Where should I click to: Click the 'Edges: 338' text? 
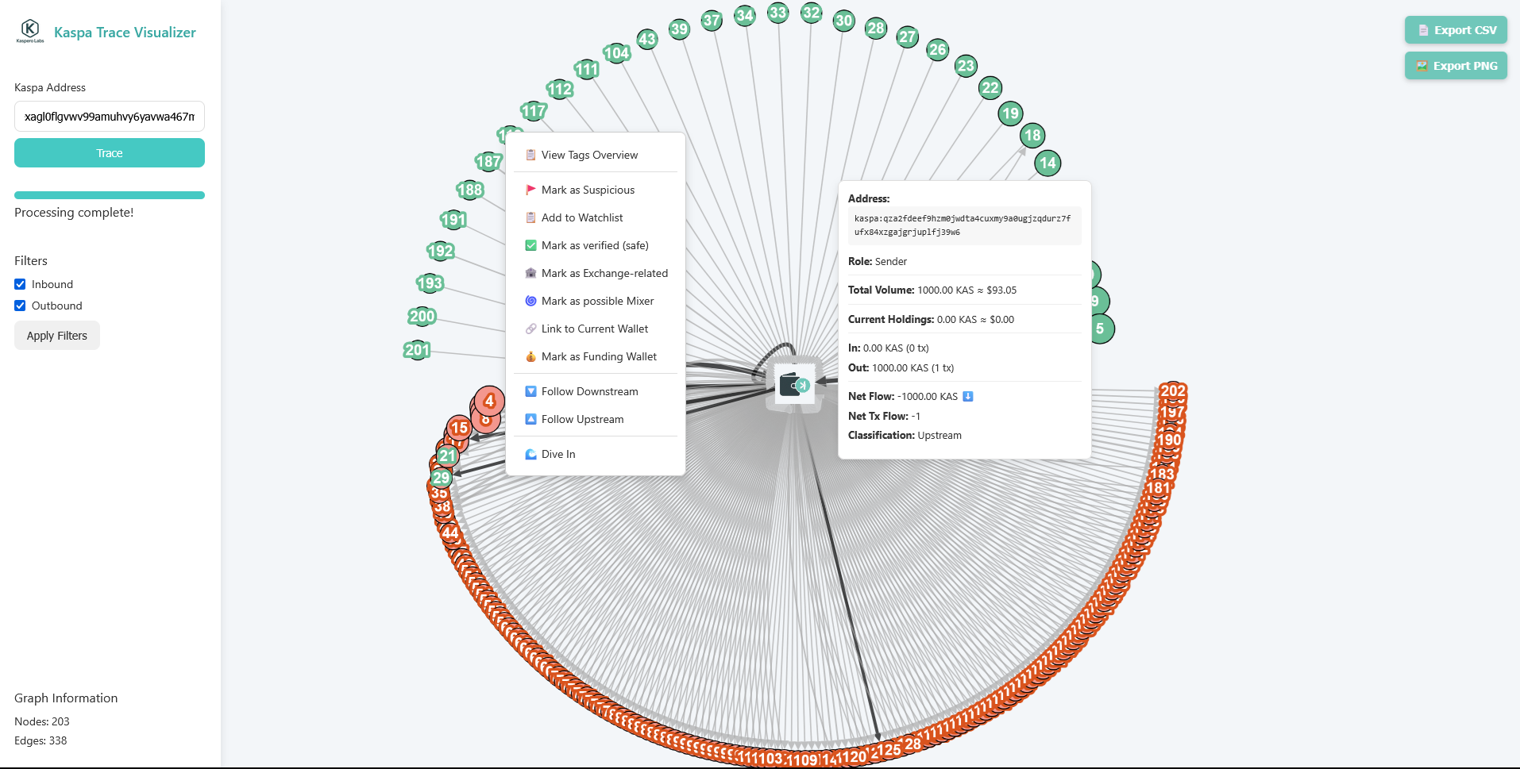click(41, 740)
